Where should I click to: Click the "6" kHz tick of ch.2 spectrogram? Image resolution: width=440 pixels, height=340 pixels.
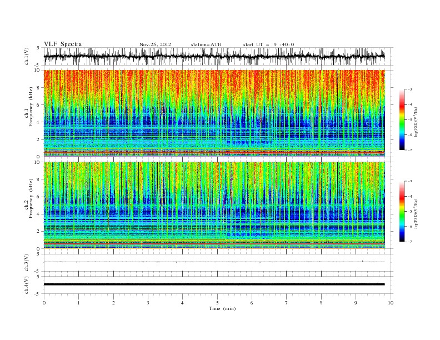pyautogui.click(x=39, y=197)
